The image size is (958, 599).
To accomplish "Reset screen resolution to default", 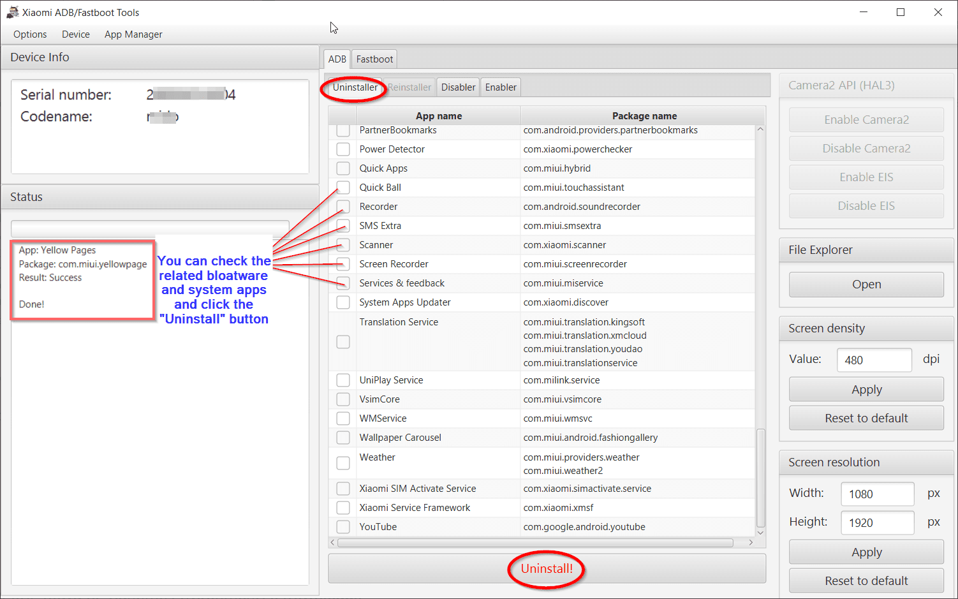I will pos(866,581).
